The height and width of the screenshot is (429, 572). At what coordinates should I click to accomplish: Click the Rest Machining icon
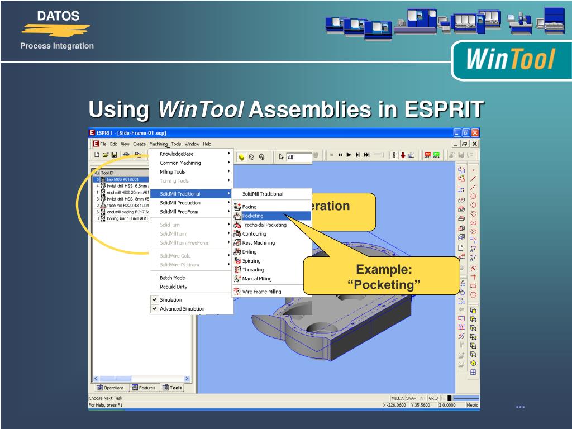[237, 242]
